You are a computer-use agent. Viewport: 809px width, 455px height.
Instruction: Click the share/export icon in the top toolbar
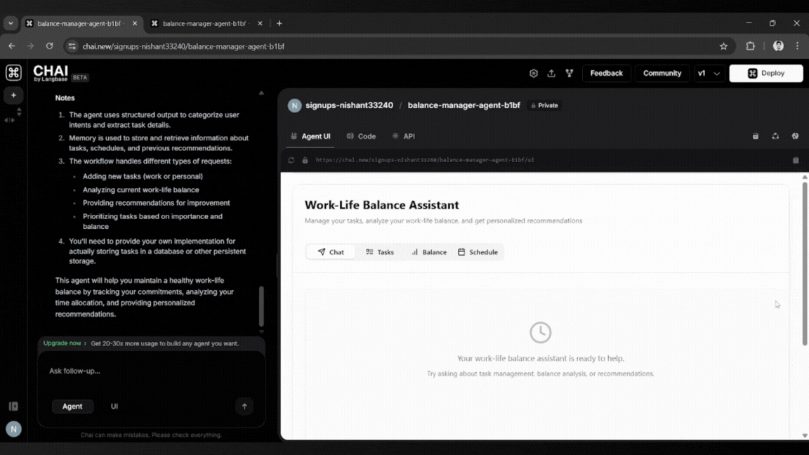point(552,73)
